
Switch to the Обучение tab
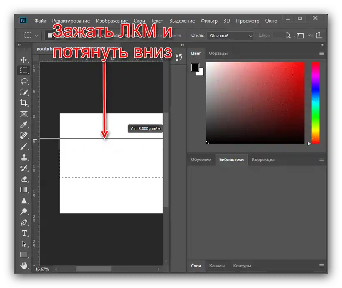tap(201, 159)
